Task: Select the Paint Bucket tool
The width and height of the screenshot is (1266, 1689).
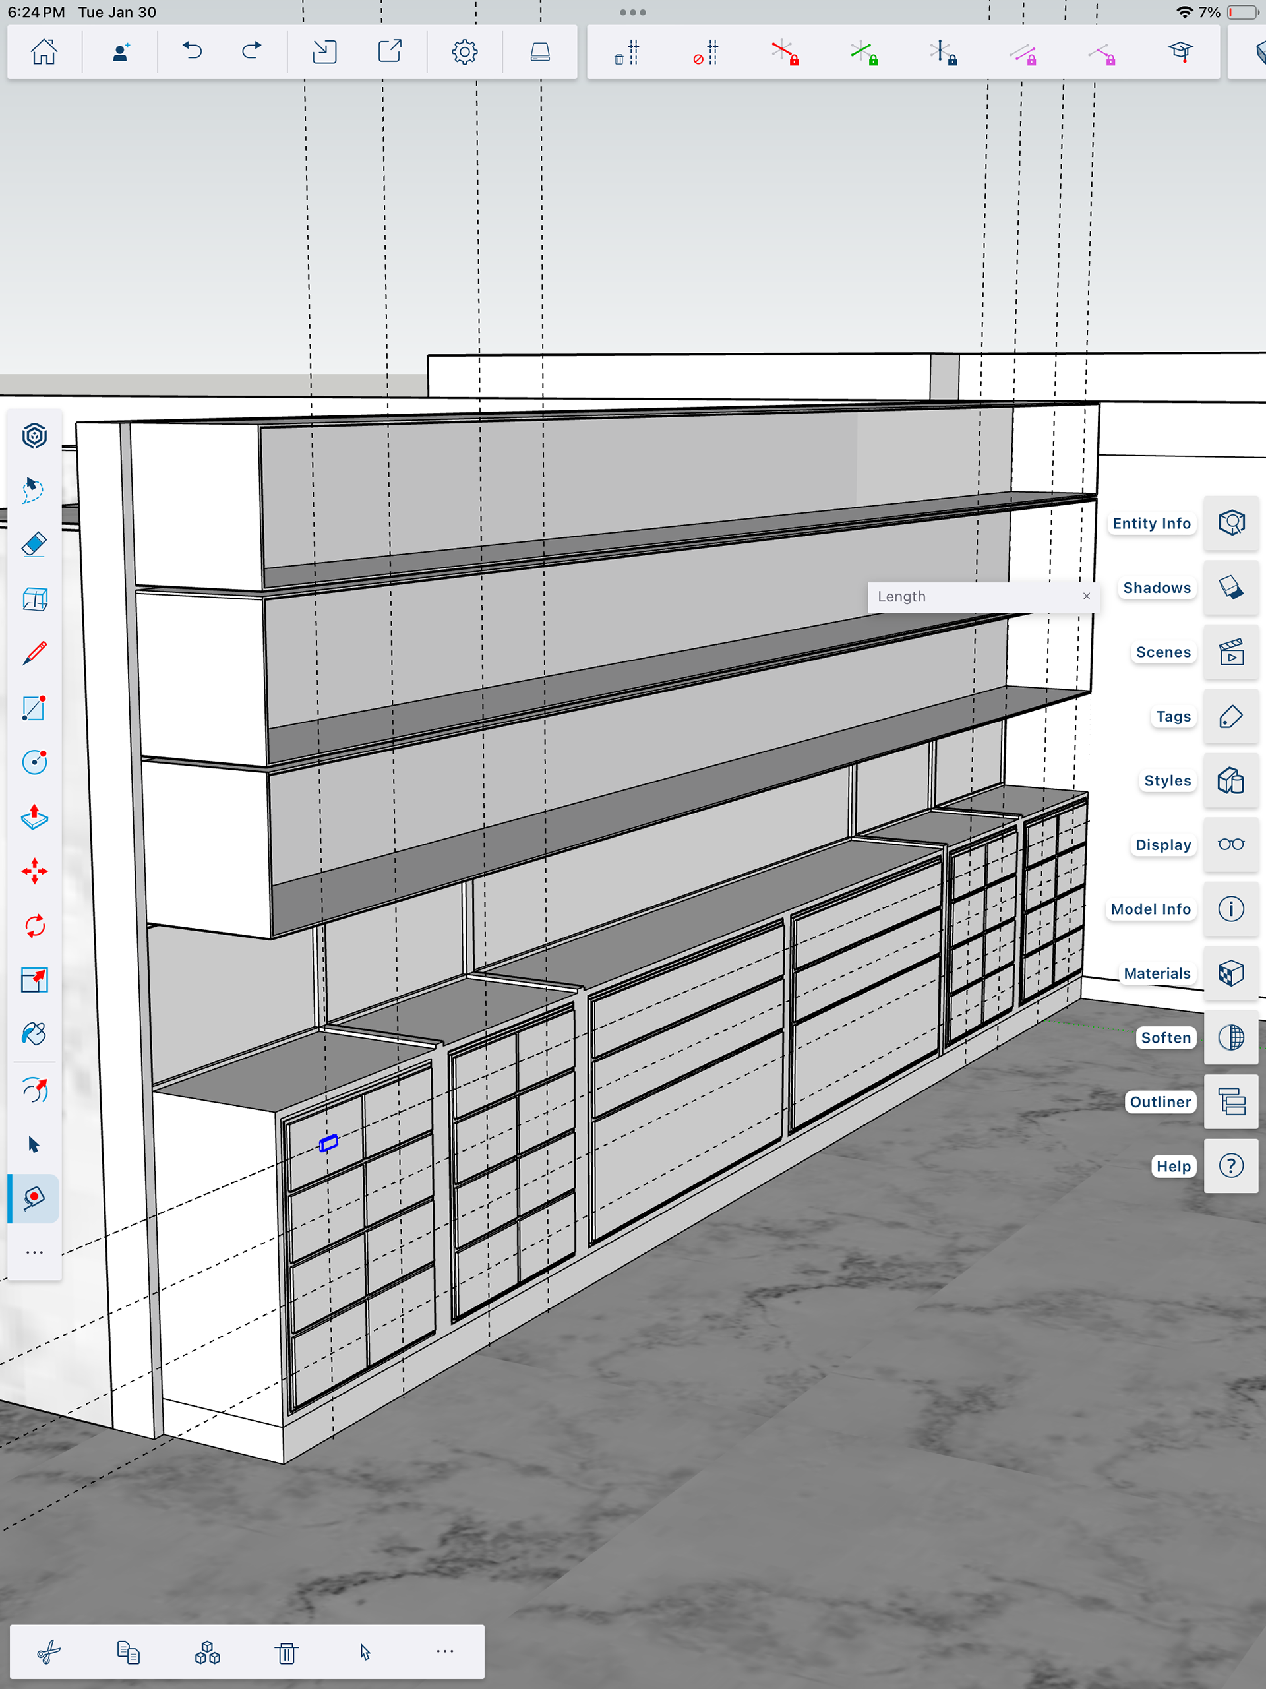Action: point(34,1034)
